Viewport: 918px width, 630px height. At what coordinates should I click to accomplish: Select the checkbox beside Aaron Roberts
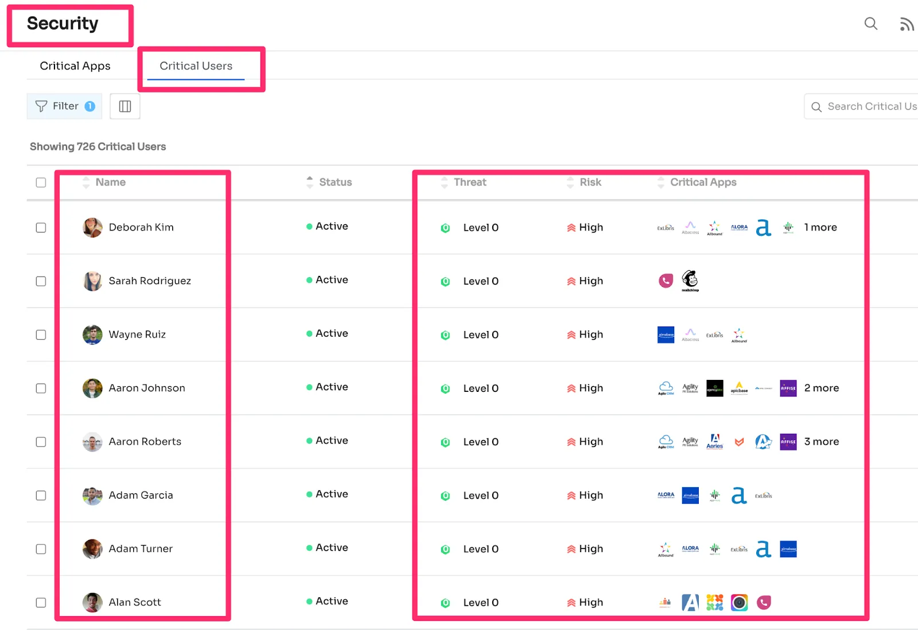click(41, 442)
